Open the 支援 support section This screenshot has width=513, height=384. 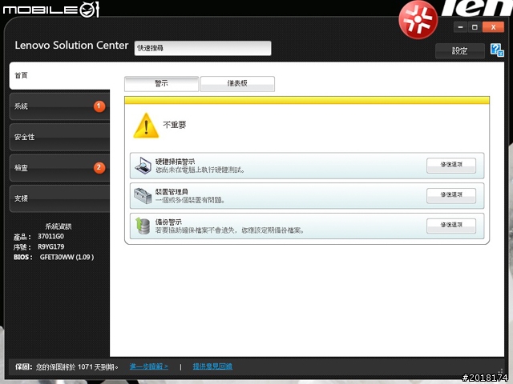pyautogui.click(x=59, y=198)
